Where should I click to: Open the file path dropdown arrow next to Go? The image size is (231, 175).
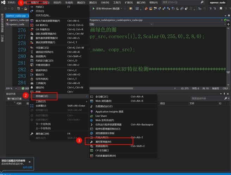click(x=222, y=20)
